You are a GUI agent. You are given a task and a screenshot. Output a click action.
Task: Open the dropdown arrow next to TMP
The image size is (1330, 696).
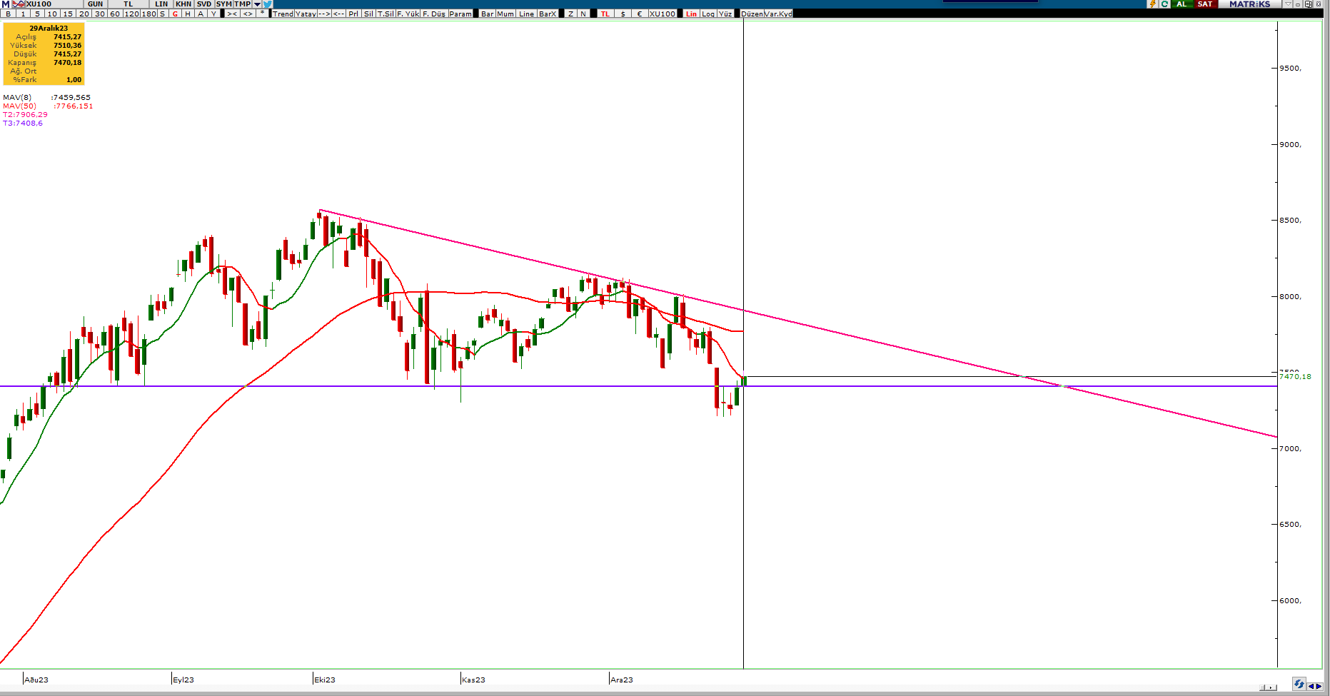[x=257, y=4]
